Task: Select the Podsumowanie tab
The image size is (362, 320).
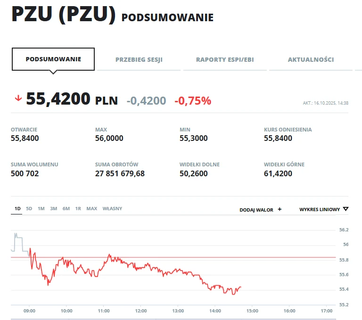Action: 53,59
